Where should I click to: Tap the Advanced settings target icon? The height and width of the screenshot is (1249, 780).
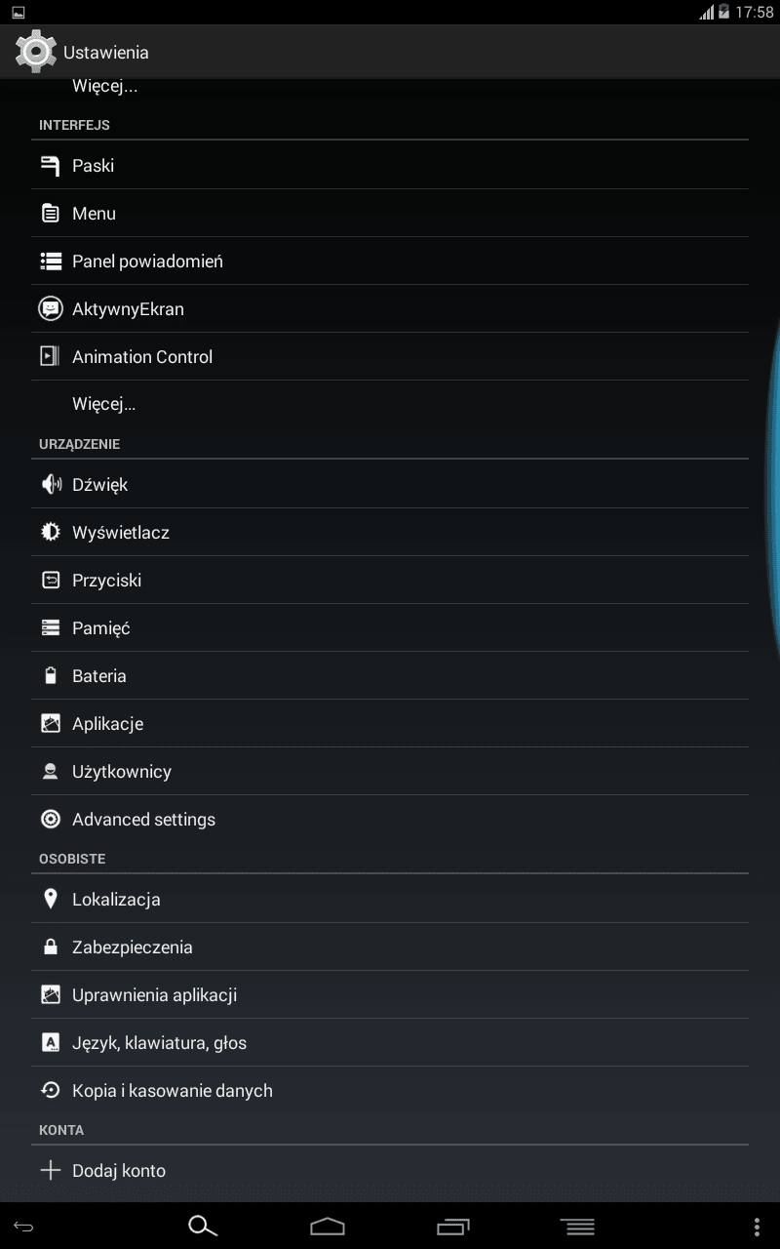[50, 819]
